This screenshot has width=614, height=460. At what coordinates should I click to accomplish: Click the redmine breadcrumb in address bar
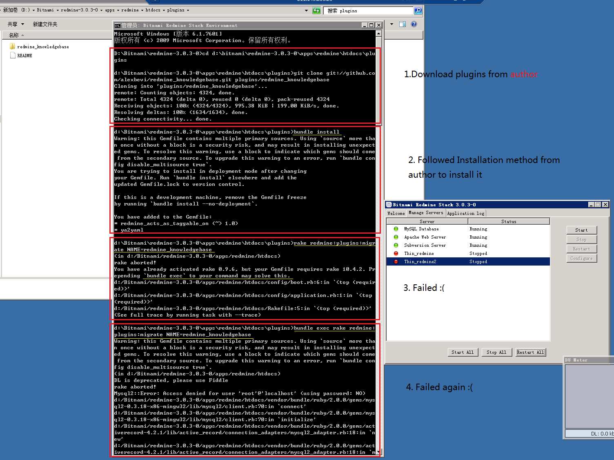coord(130,10)
